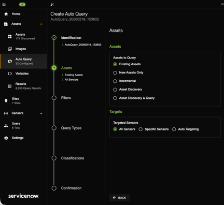Click the Images icon
This screenshot has height=205, width=224.
(x=10, y=49)
